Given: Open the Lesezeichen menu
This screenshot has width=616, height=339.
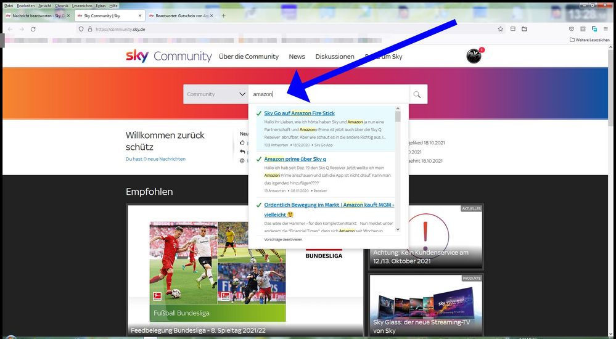Looking at the screenshot, I should [x=82, y=6].
